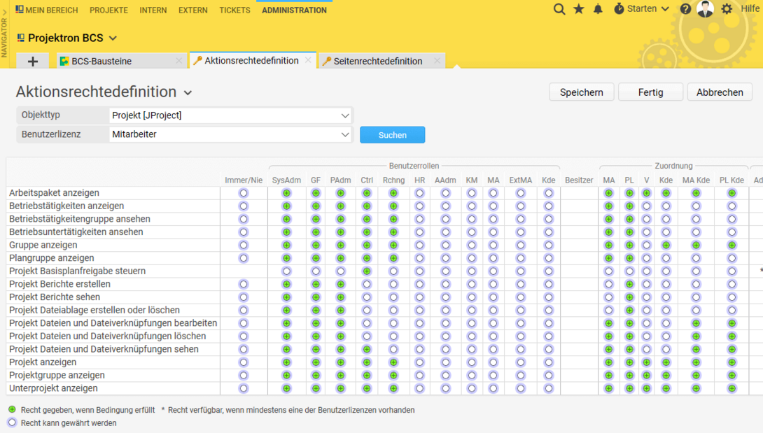
Task: Toggle AAdm for Projekt Dateien und Dateiverknüpfungen sehen
Action: tap(445, 349)
